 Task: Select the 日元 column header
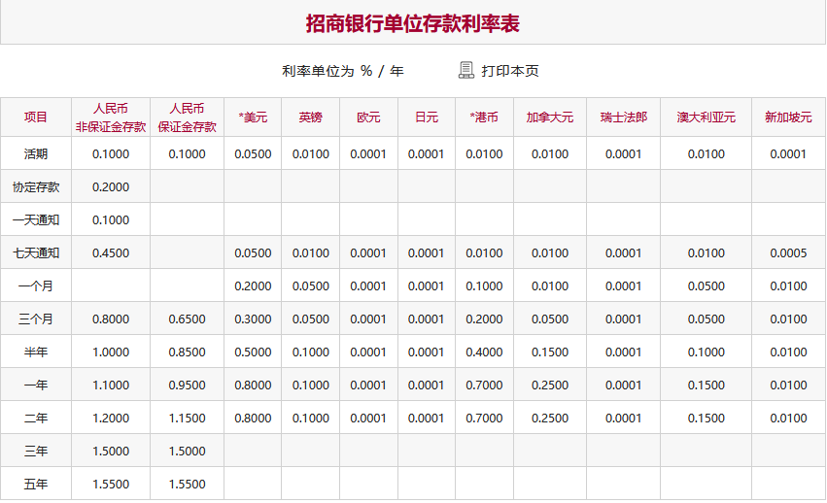pos(427,117)
